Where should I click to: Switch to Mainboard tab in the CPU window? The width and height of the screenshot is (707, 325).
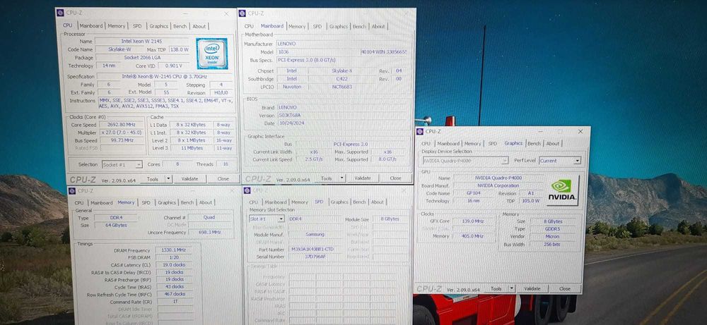point(91,26)
